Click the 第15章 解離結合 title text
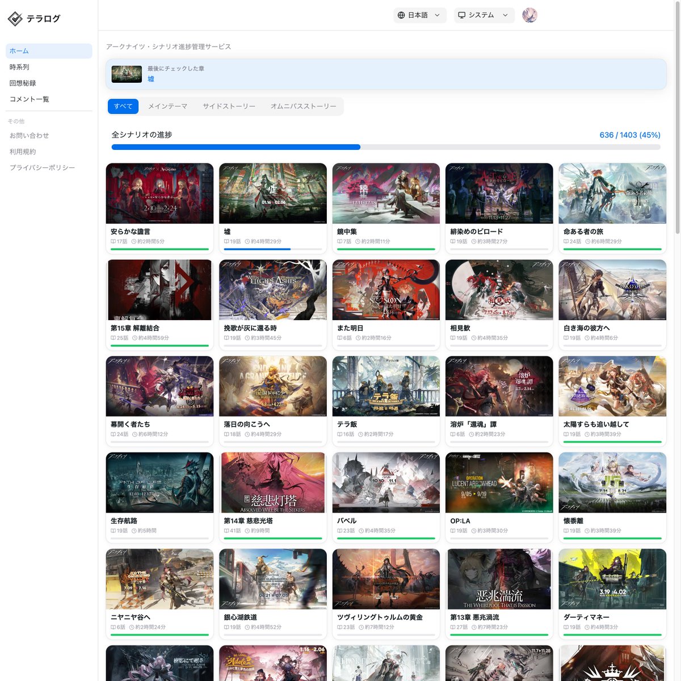Image resolution: width=681 pixels, height=681 pixels. (x=135, y=328)
